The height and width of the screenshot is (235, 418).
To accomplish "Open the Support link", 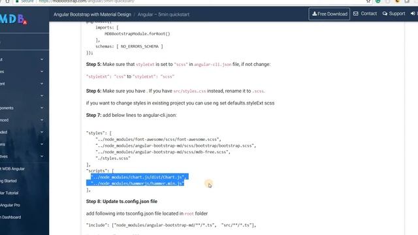I will (x=396, y=14).
